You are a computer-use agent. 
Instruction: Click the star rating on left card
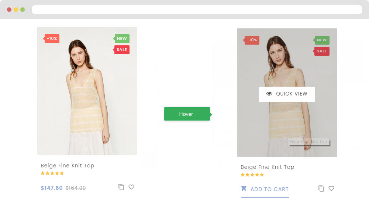click(52, 173)
